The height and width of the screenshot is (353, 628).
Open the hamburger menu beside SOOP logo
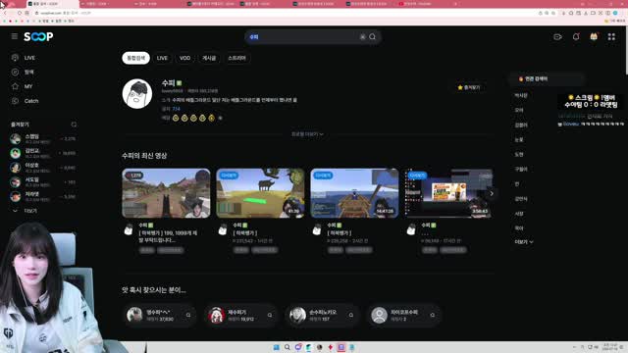click(x=15, y=36)
